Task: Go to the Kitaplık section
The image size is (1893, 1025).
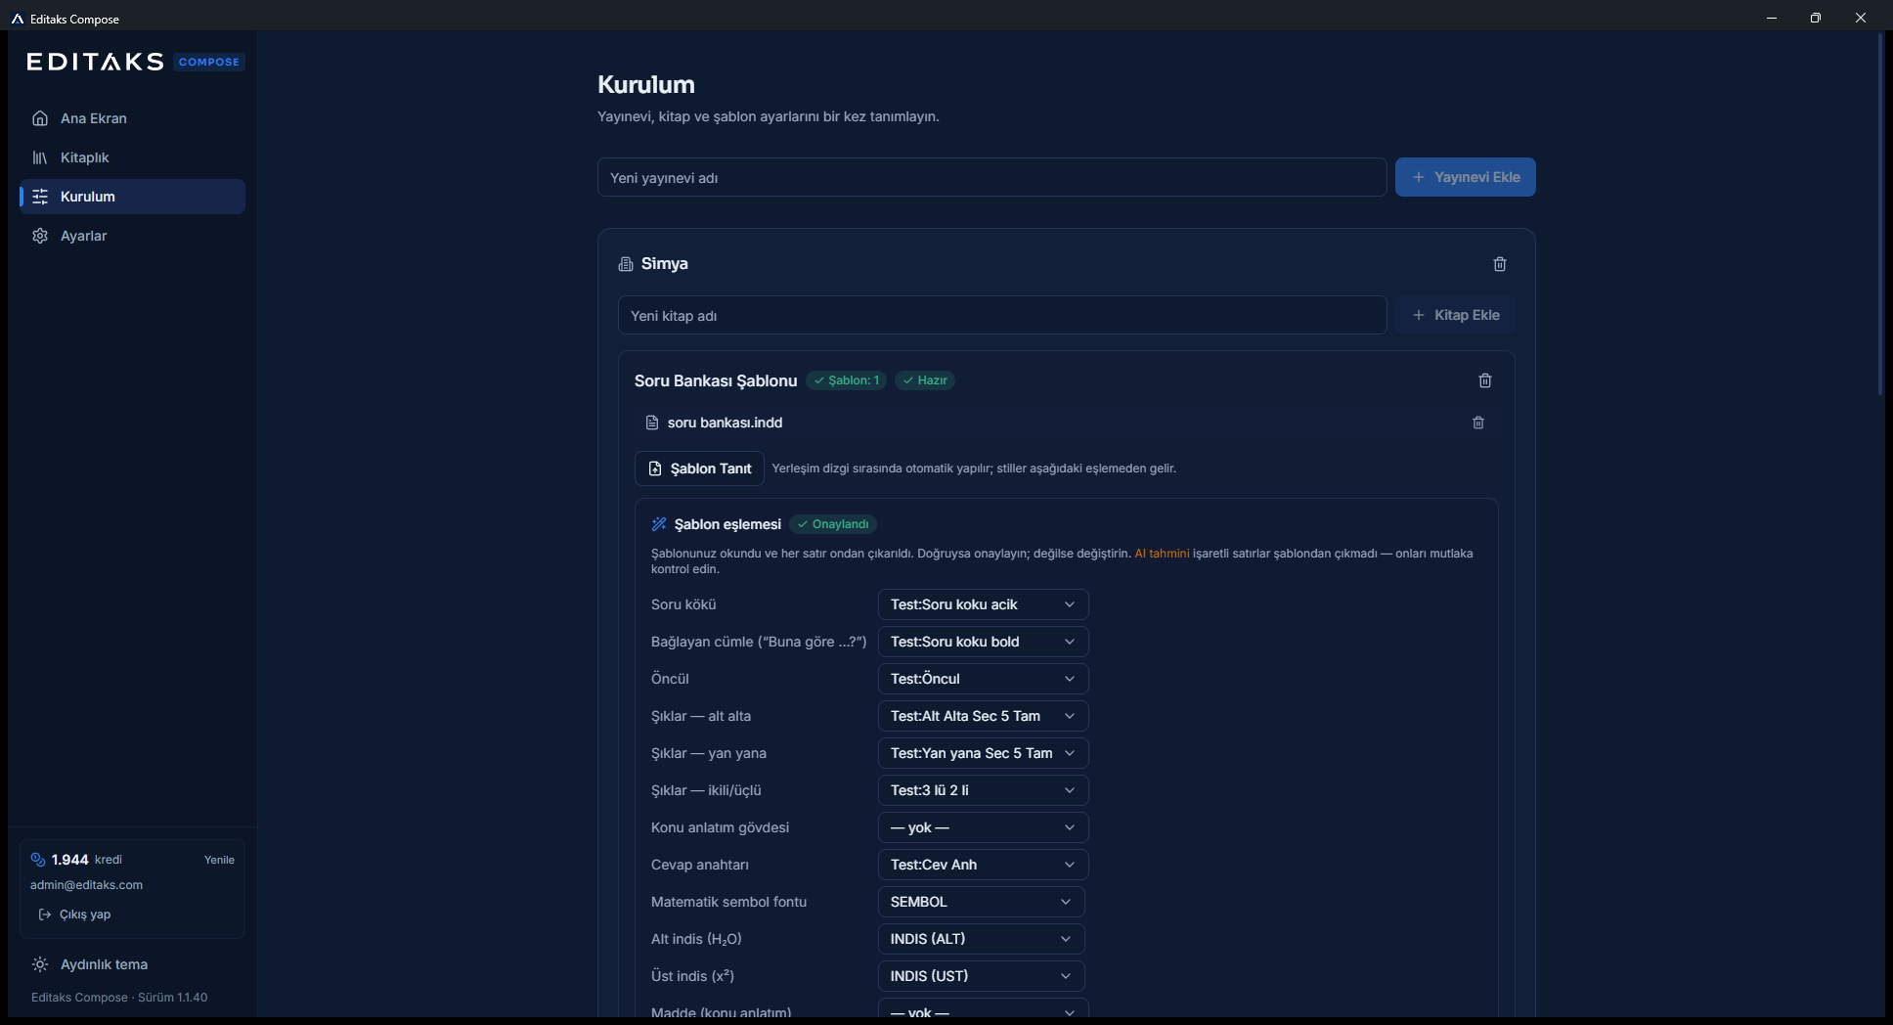Action: (132, 157)
